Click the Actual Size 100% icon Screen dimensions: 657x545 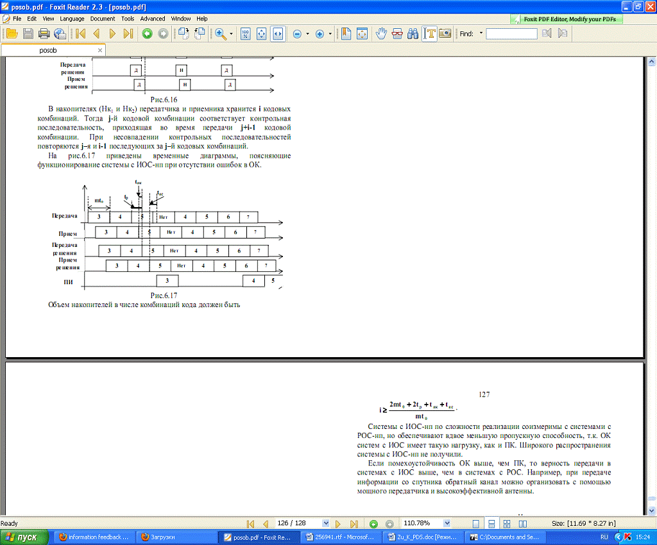[245, 33]
